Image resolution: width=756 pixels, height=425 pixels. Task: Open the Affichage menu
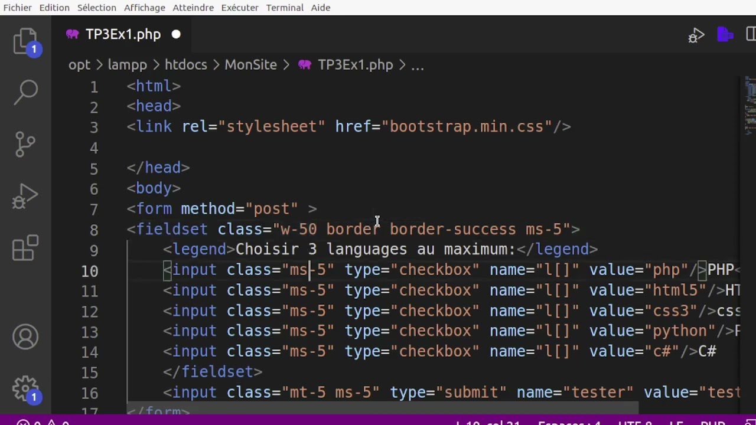[145, 8]
